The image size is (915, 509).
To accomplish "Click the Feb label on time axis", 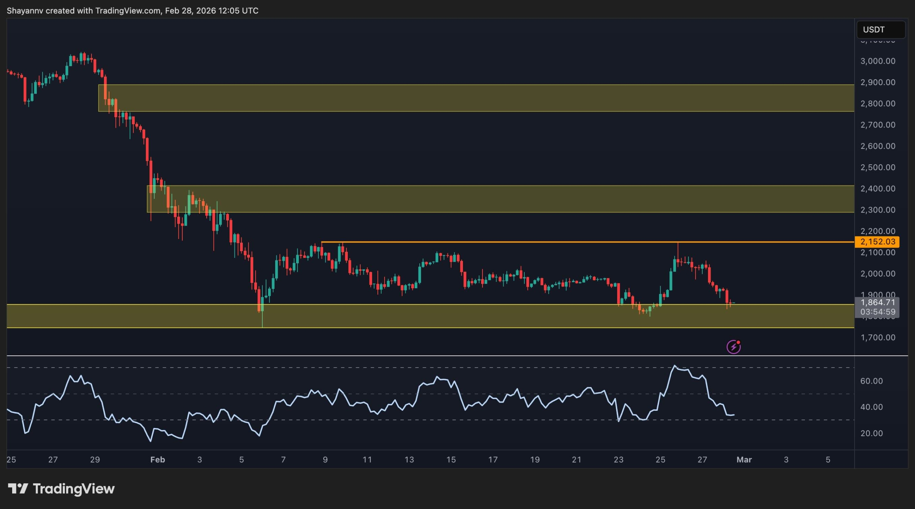I will point(157,460).
